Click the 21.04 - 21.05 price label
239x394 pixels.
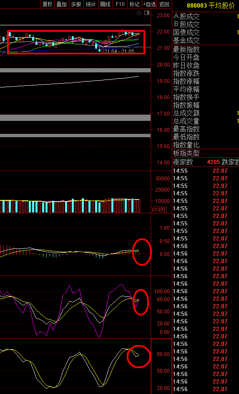[x=119, y=51]
